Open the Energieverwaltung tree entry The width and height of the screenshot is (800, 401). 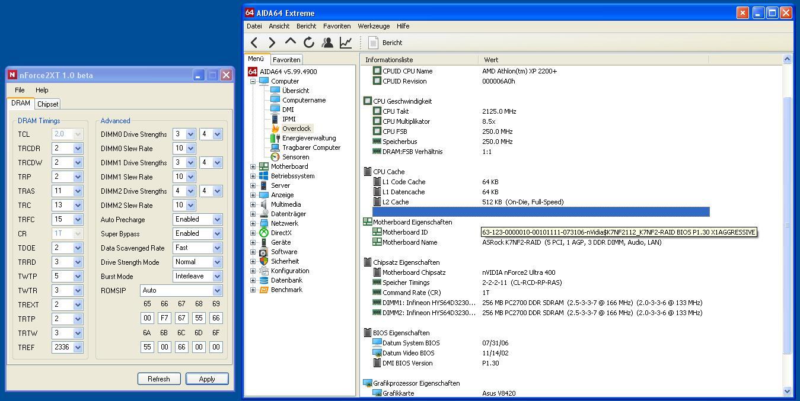(x=308, y=138)
